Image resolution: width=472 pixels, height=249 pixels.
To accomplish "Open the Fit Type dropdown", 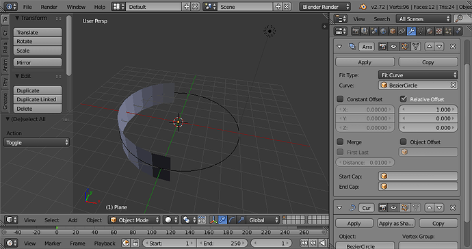I will (418, 75).
